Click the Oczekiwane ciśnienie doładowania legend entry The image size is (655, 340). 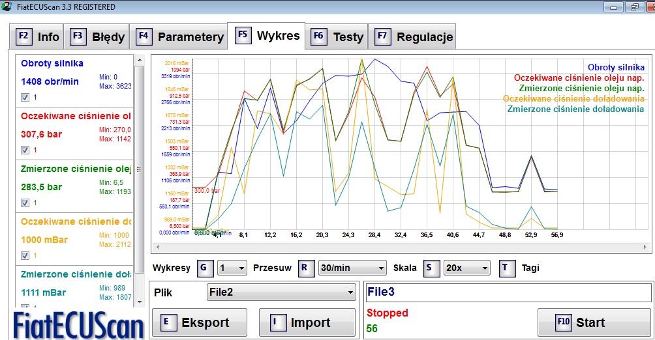coord(573,98)
